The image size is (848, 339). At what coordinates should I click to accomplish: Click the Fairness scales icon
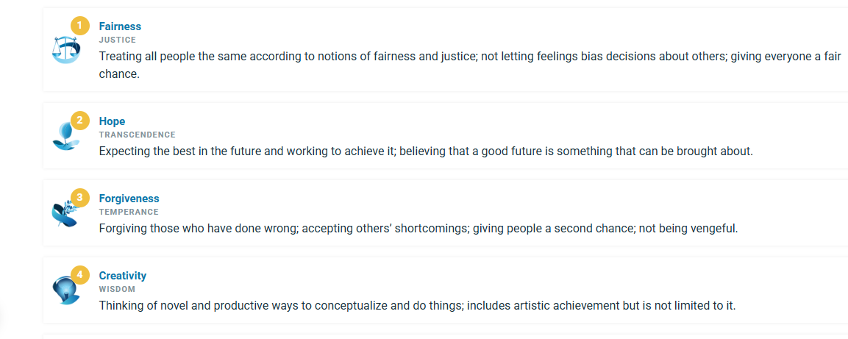click(64, 51)
